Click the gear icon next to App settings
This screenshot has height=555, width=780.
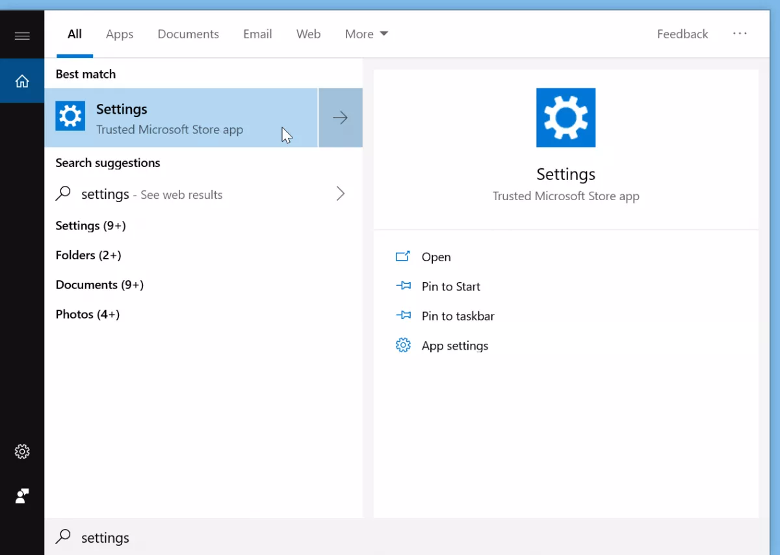(403, 345)
